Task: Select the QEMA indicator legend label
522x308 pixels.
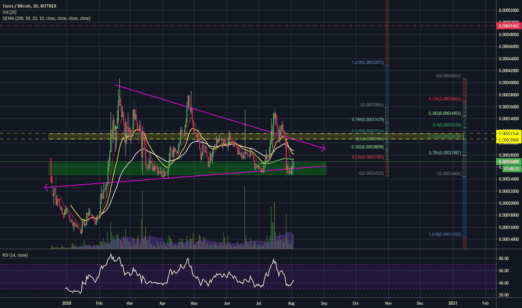Action: (46, 18)
